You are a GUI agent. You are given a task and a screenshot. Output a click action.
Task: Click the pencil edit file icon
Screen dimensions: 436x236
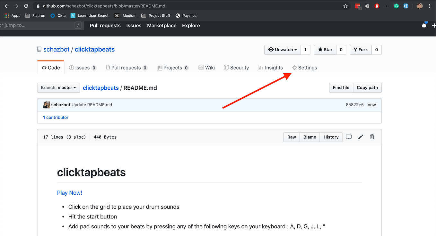coord(361,137)
